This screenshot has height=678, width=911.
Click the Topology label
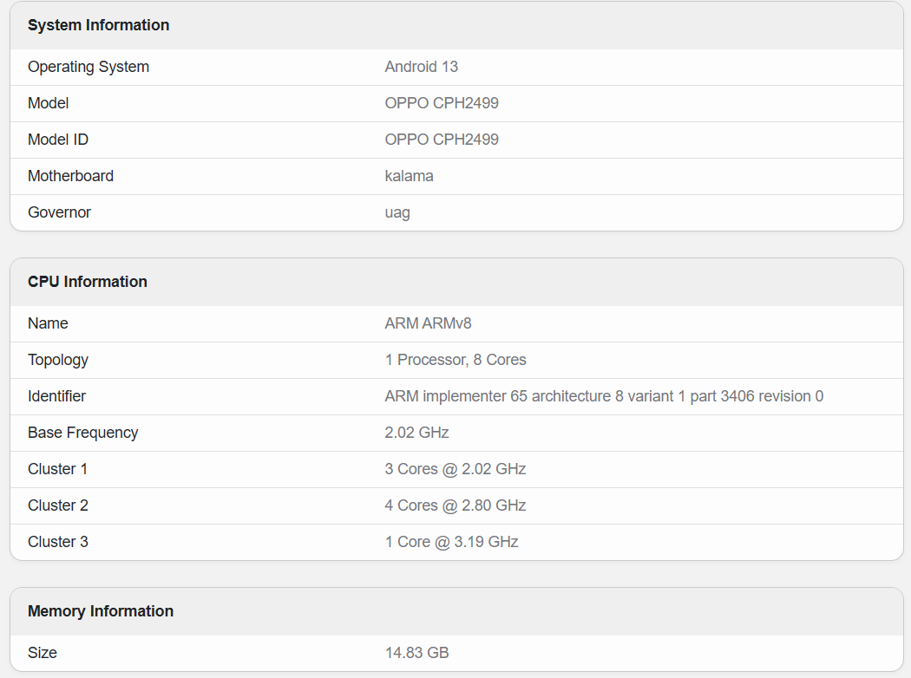(58, 360)
